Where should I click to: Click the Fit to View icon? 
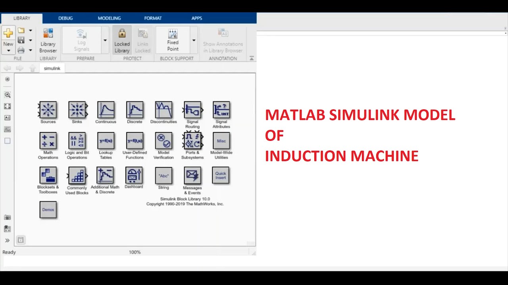pos(7,106)
